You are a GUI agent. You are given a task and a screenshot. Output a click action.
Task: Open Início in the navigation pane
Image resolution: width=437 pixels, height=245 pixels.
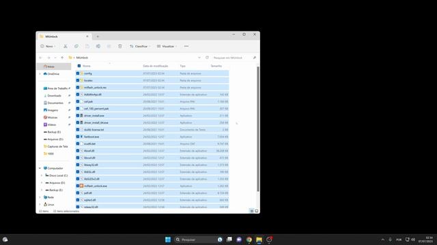(x=54, y=67)
